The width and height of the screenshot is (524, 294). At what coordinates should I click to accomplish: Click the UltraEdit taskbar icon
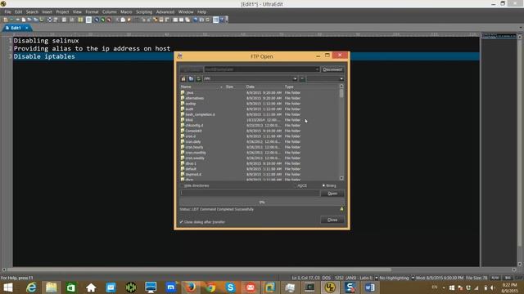coord(330,287)
